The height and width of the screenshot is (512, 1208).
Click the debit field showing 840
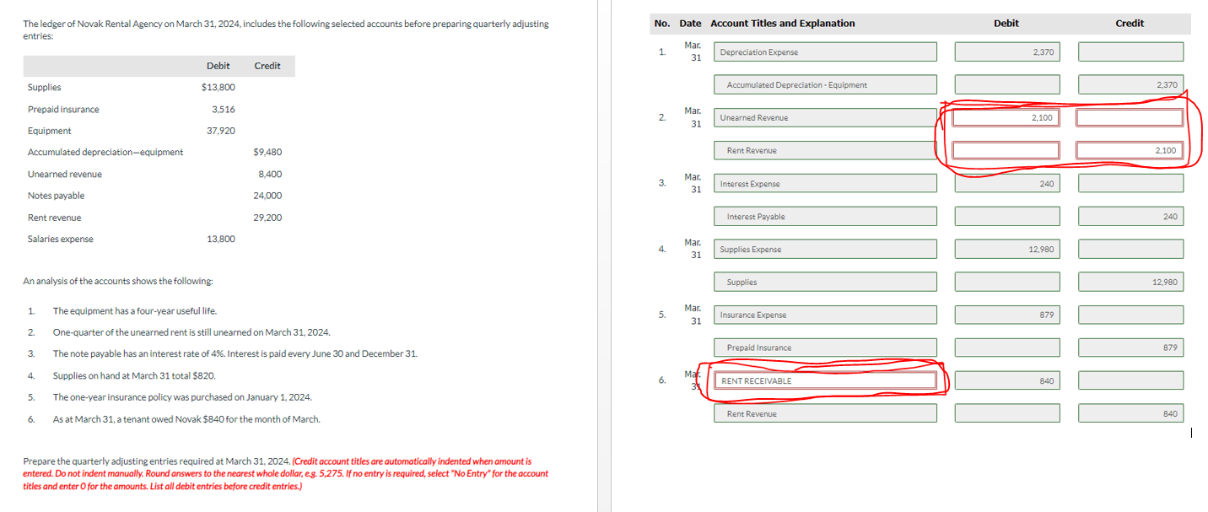tap(1007, 380)
